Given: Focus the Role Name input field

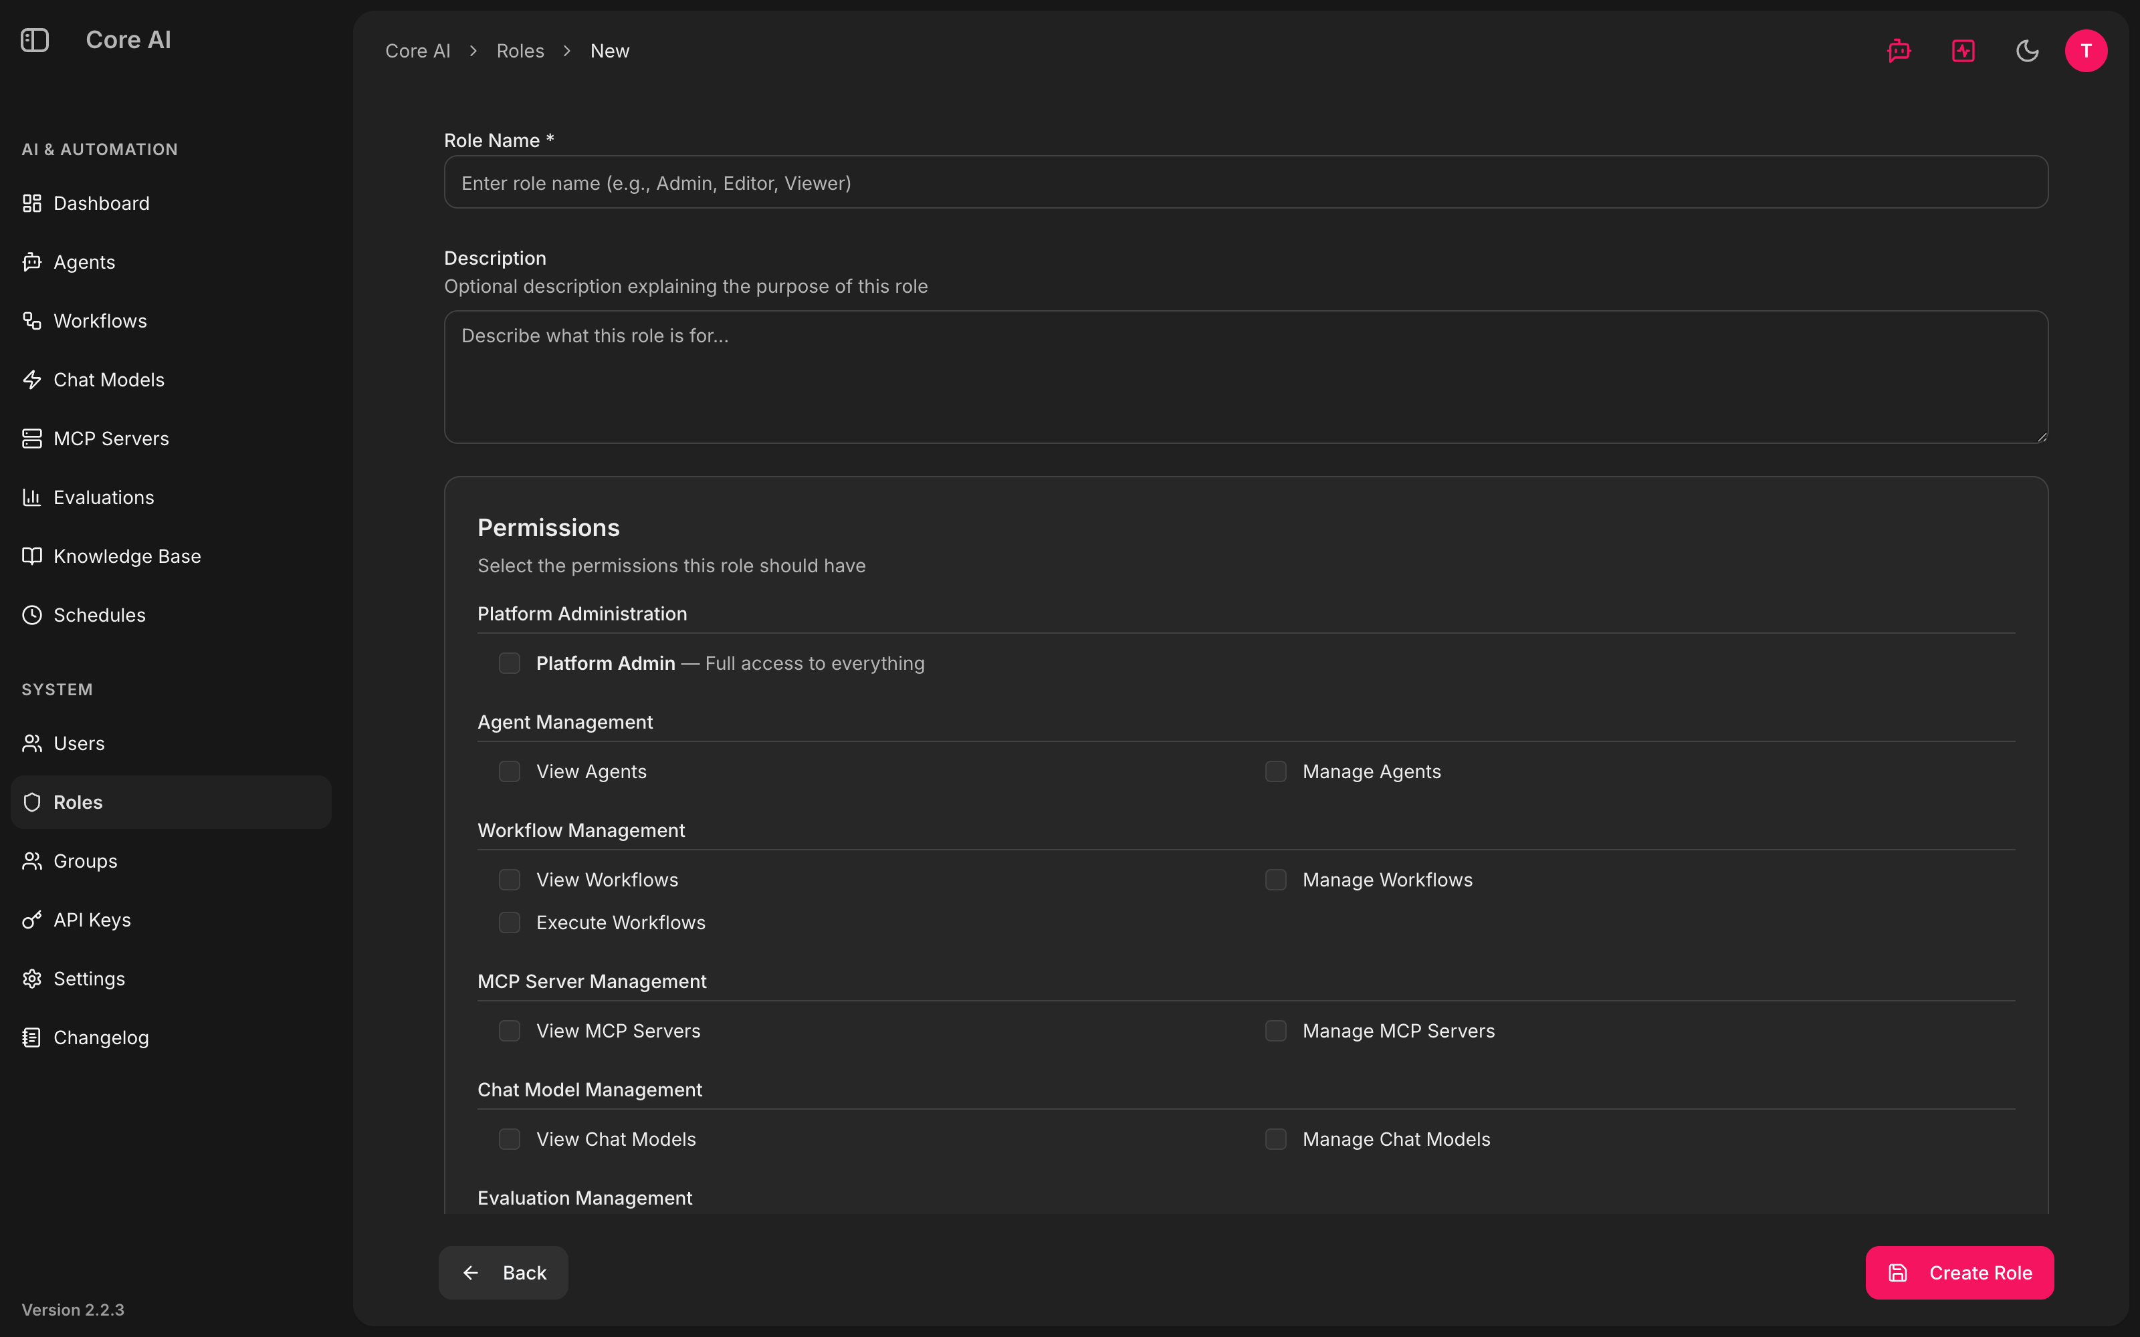Looking at the screenshot, I should pos(1246,182).
